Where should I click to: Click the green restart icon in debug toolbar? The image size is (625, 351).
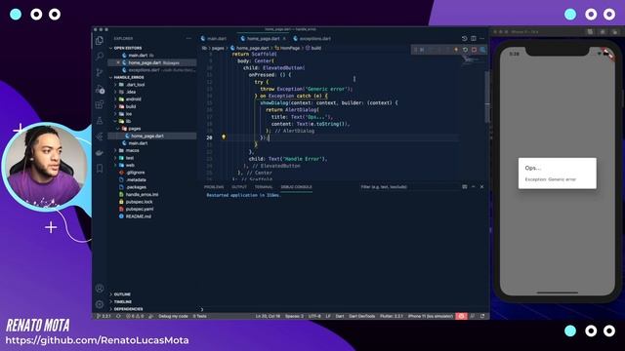point(465,50)
